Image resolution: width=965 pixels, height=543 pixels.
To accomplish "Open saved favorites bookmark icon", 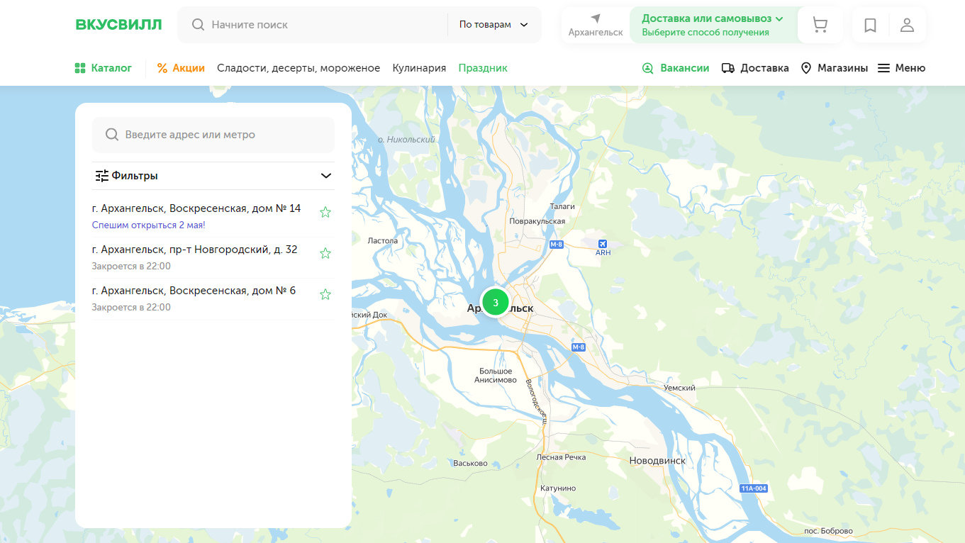I will pos(870,26).
